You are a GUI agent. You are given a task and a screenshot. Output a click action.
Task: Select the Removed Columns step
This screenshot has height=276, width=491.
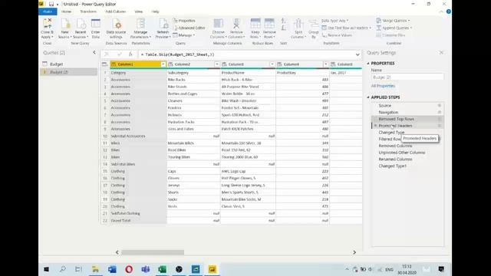(x=396, y=146)
